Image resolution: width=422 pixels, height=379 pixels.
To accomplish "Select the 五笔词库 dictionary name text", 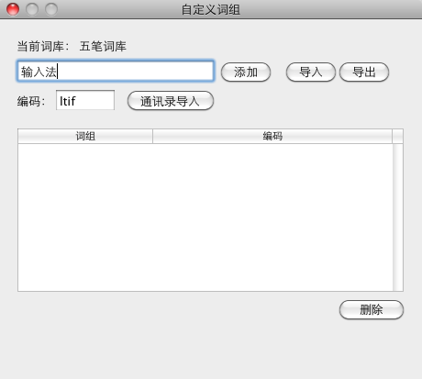I will coord(103,47).
